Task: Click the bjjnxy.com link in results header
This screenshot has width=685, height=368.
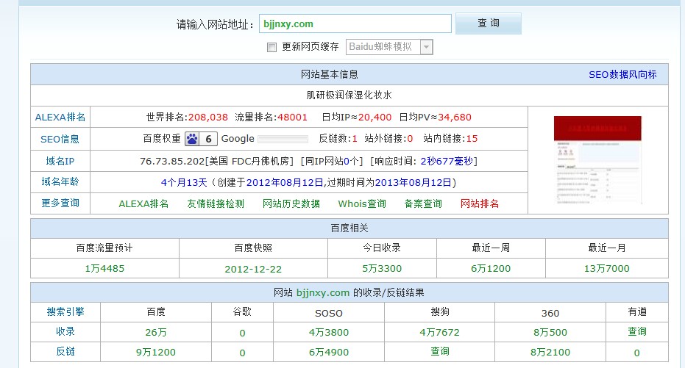Action: [x=323, y=292]
